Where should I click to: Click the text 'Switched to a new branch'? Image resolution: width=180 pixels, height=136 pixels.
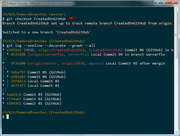click(x=28, y=32)
